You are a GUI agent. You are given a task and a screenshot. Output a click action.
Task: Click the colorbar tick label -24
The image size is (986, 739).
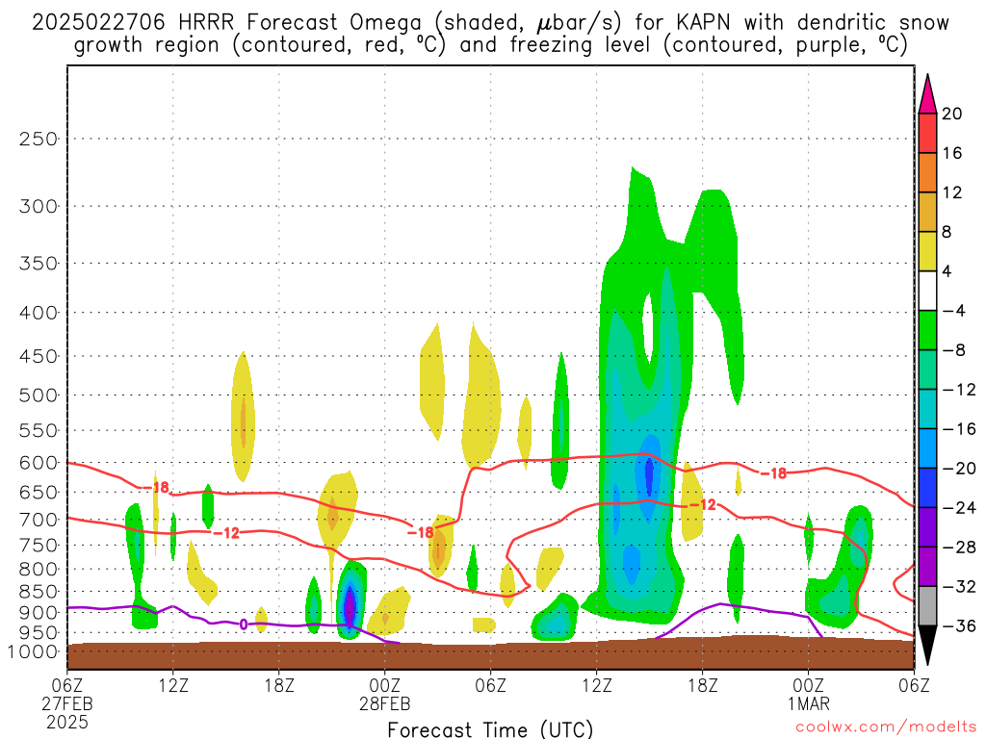(958, 508)
